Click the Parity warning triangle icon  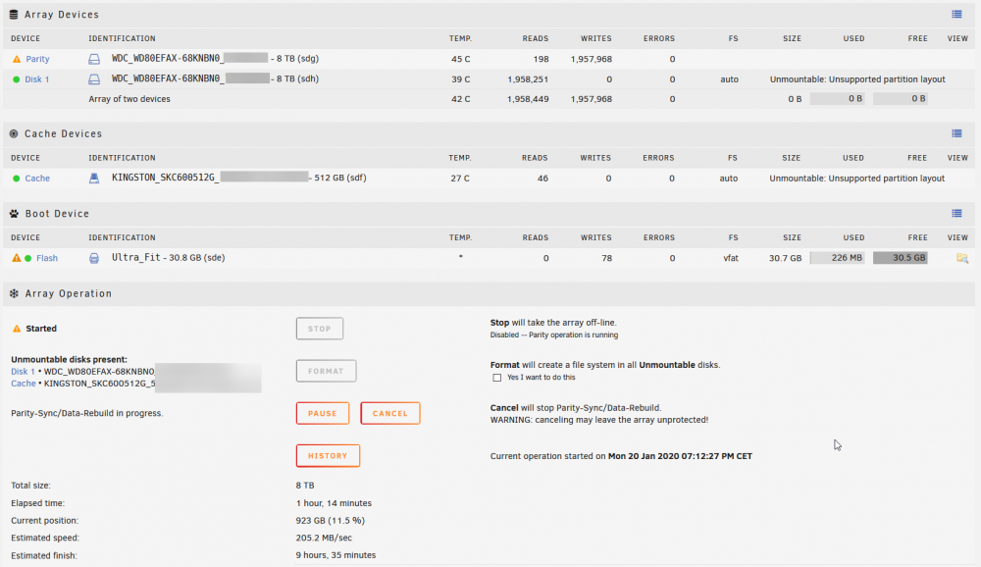pyautogui.click(x=17, y=59)
